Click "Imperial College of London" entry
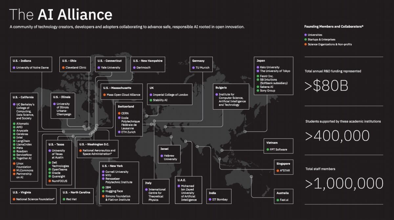The width and height of the screenshot is (394, 220). pos(170,95)
